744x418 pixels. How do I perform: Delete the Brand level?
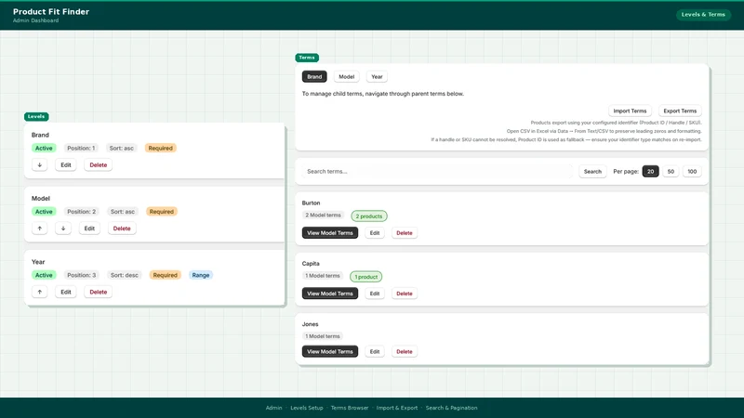click(99, 165)
